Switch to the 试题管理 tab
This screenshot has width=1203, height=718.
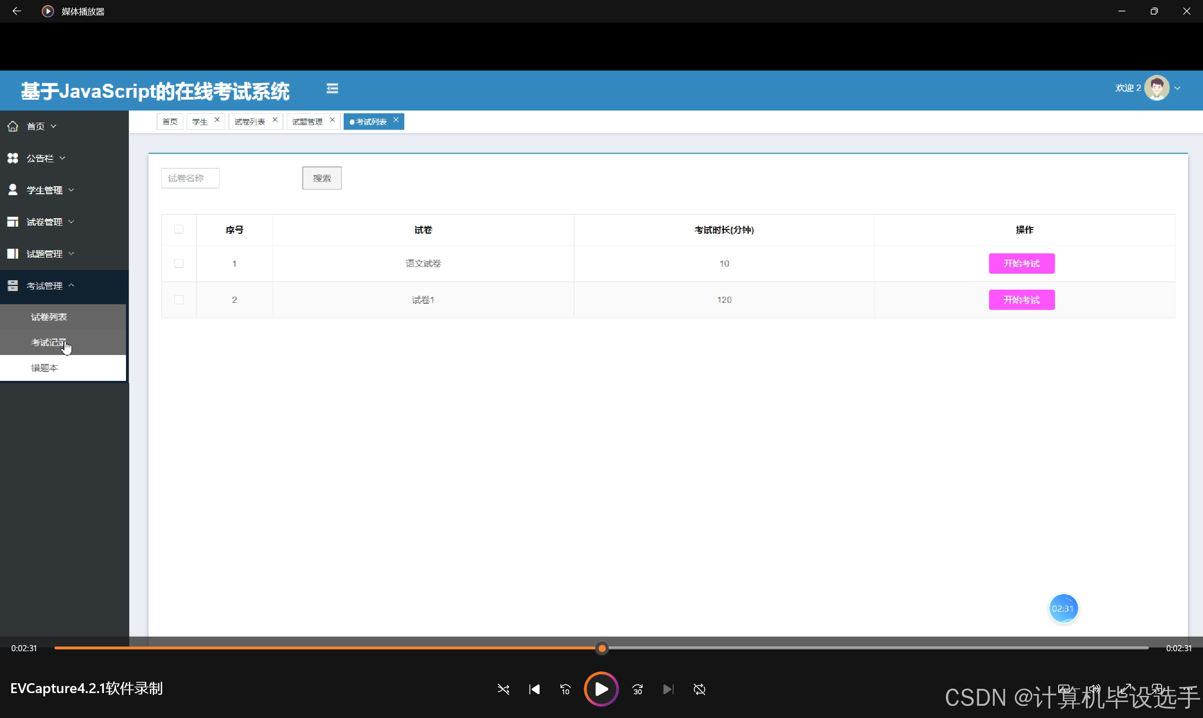click(x=307, y=121)
